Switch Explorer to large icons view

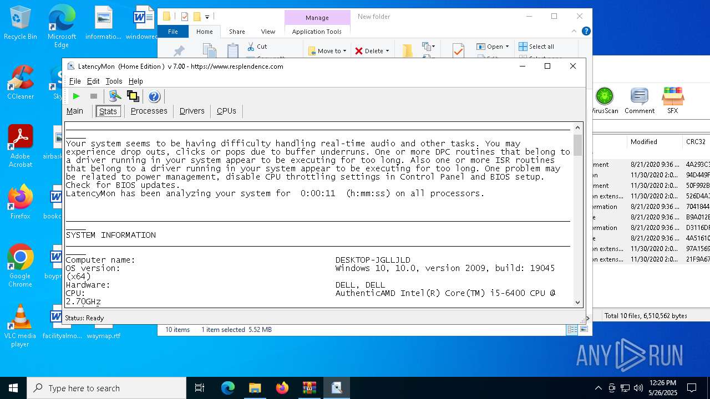pos(584,330)
